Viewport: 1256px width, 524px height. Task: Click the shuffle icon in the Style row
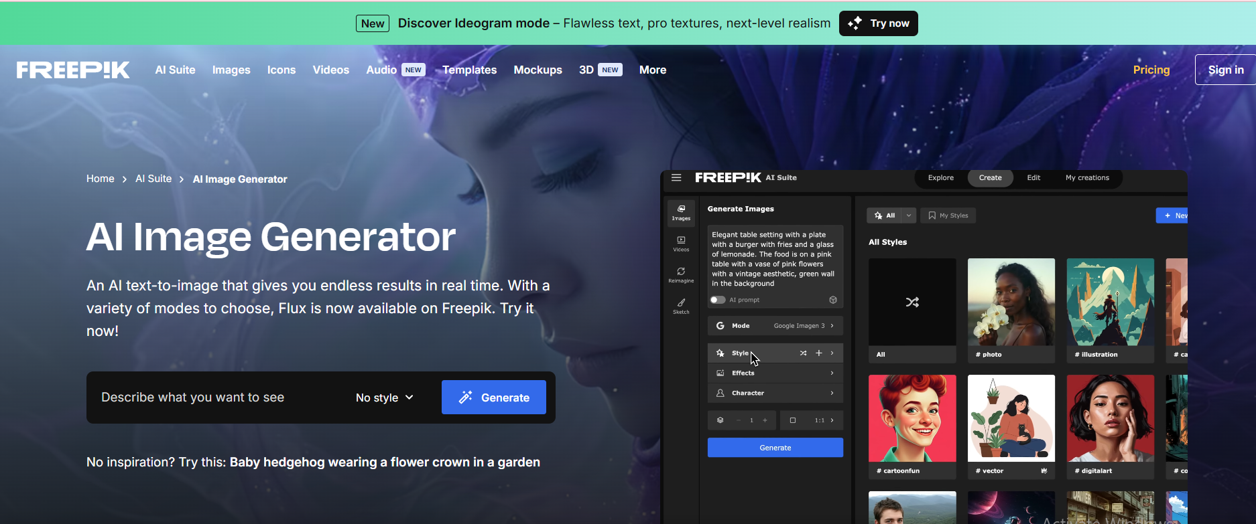803,353
